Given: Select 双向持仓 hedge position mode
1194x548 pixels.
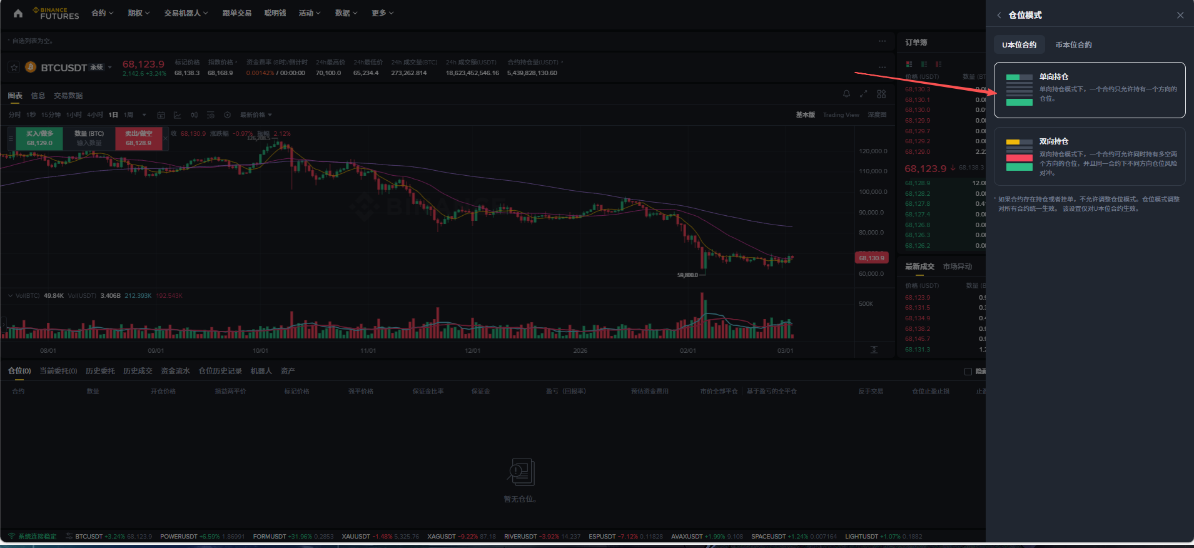Looking at the screenshot, I should pos(1089,156).
